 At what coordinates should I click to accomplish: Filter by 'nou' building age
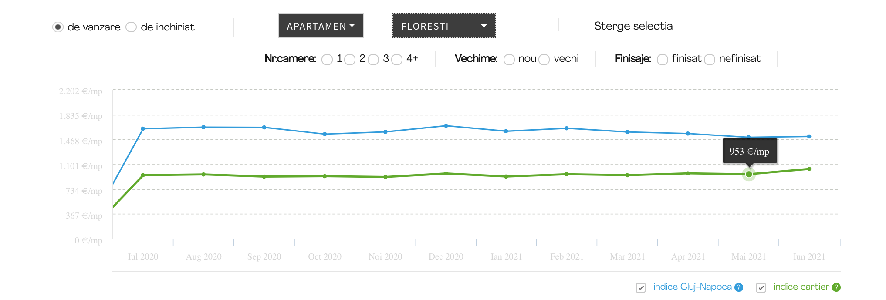pyautogui.click(x=509, y=59)
